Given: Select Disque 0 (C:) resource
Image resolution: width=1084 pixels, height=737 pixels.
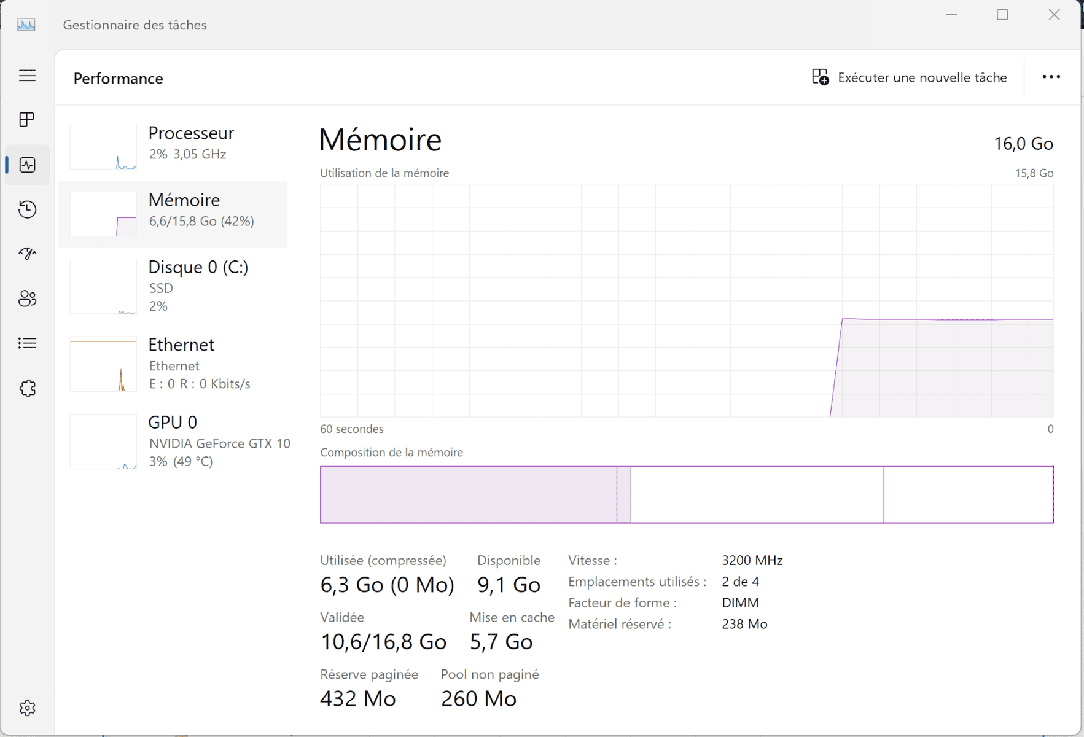Looking at the screenshot, I should (x=173, y=286).
